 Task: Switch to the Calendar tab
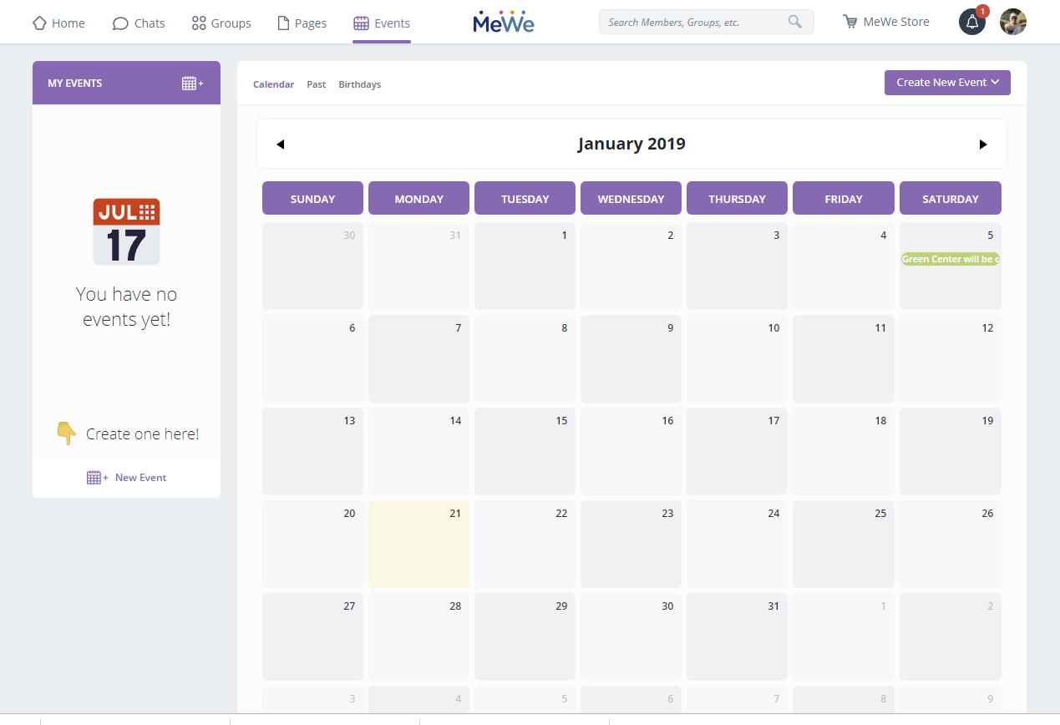click(x=274, y=84)
